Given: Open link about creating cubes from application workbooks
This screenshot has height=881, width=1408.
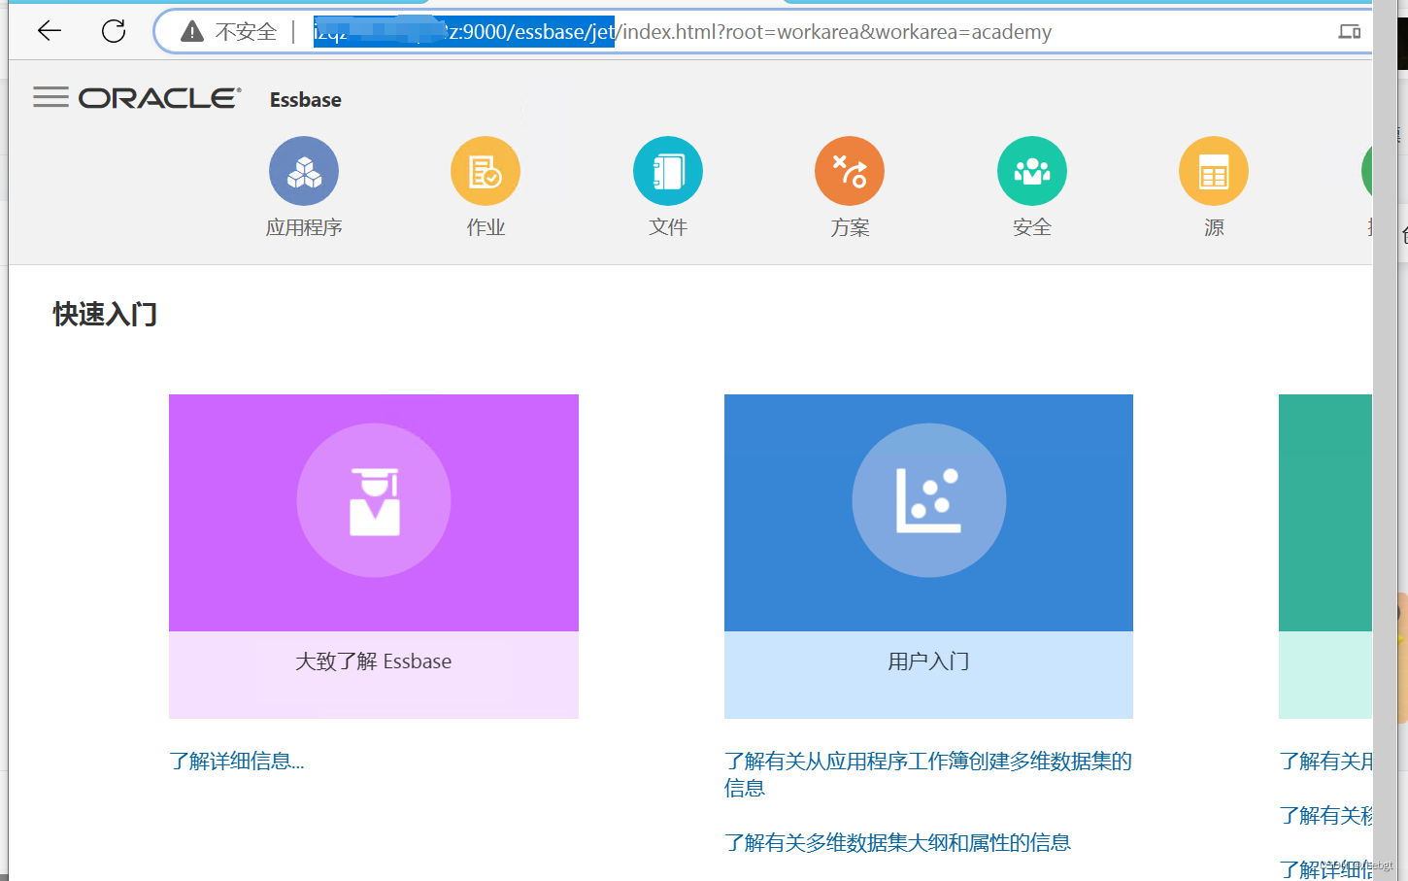Looking at the screenshot, I should click(x=927, y=774).
